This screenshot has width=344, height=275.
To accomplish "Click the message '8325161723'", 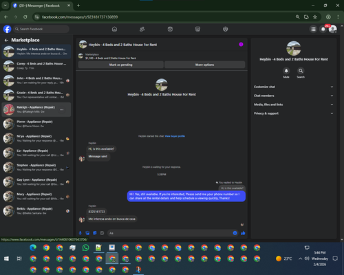I will [x=96, y=212].
